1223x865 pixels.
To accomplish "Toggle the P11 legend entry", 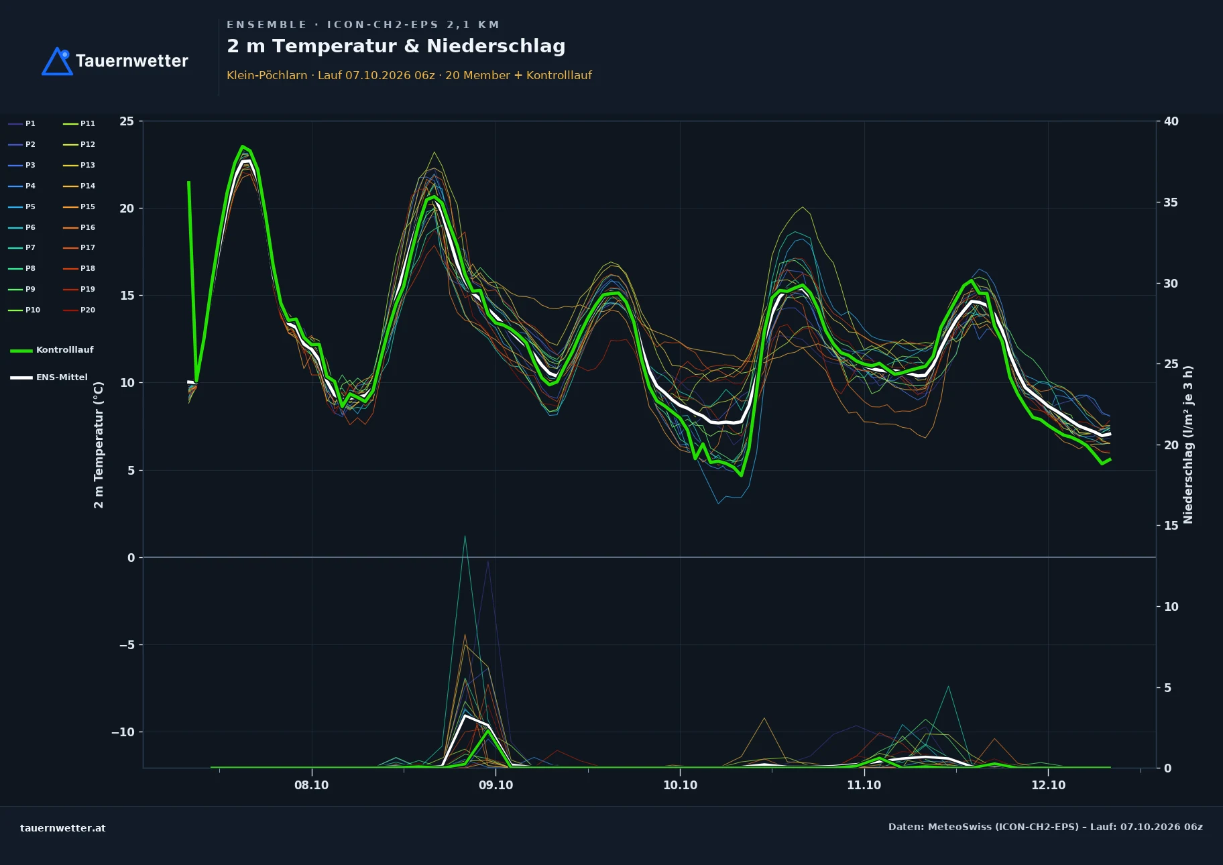I will point(79,123).
